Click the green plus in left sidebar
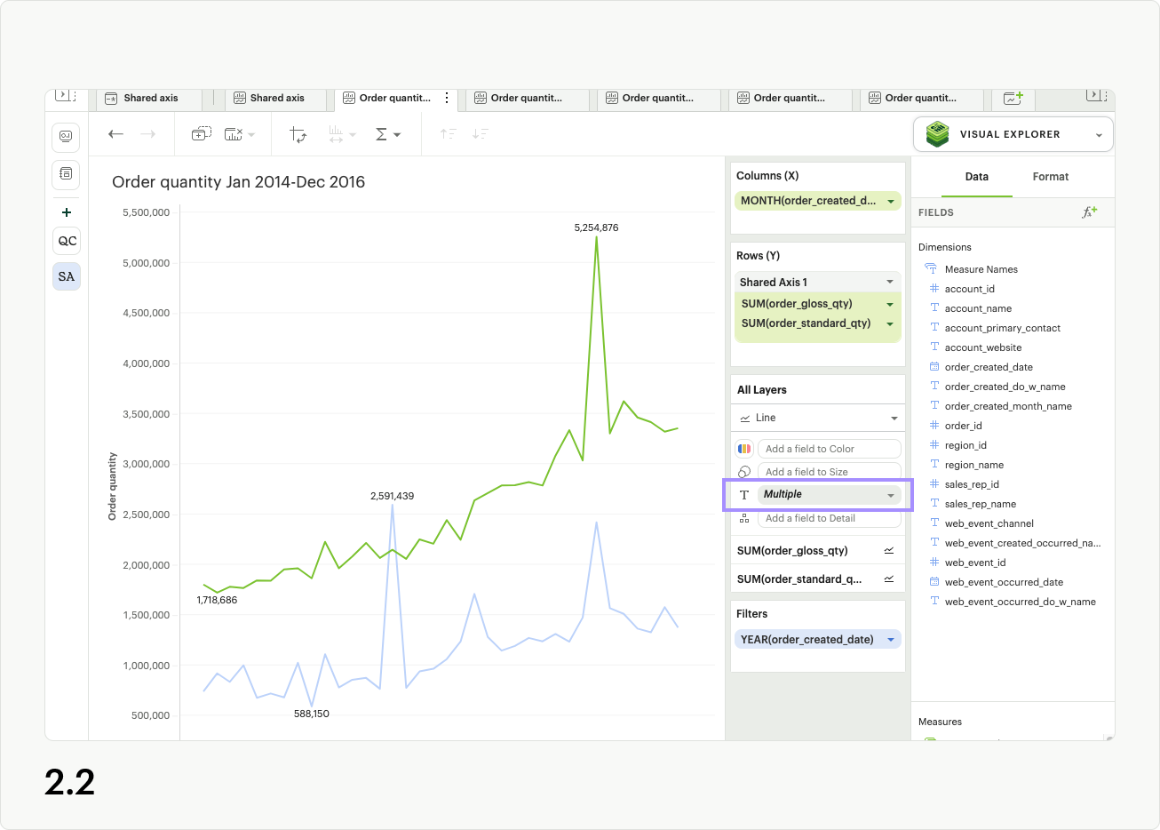The image size is (1160, 830). [x=67, y=212]
